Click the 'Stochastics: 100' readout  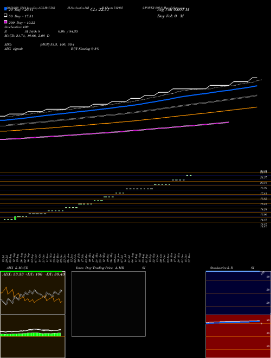[x=16, y=27]
